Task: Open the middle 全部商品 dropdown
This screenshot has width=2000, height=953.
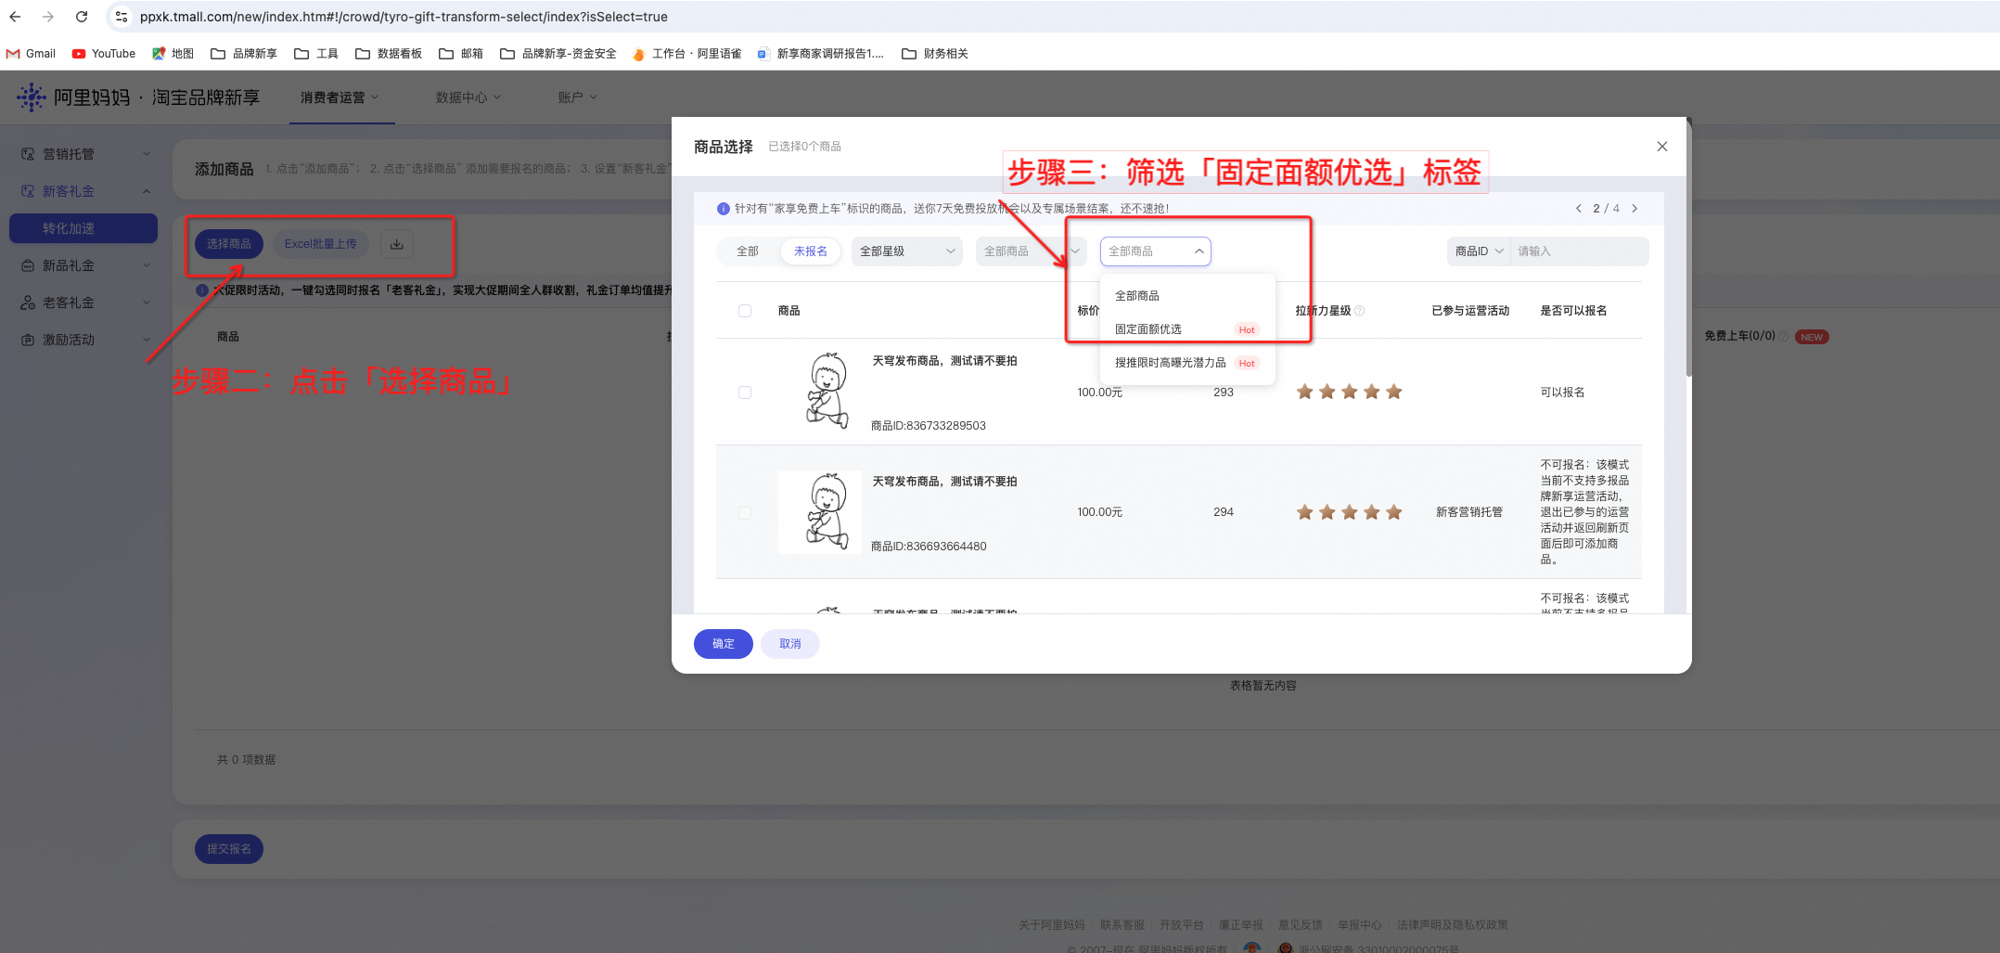Action: point(1031,251)
